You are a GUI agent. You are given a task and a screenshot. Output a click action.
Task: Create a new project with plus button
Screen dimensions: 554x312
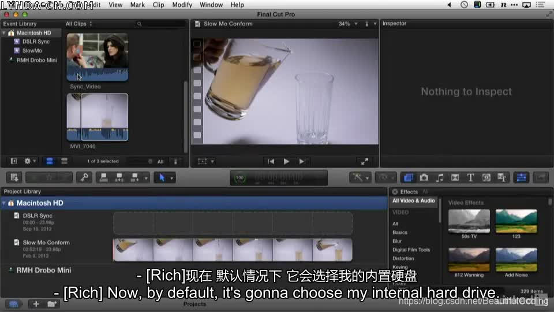36,304
